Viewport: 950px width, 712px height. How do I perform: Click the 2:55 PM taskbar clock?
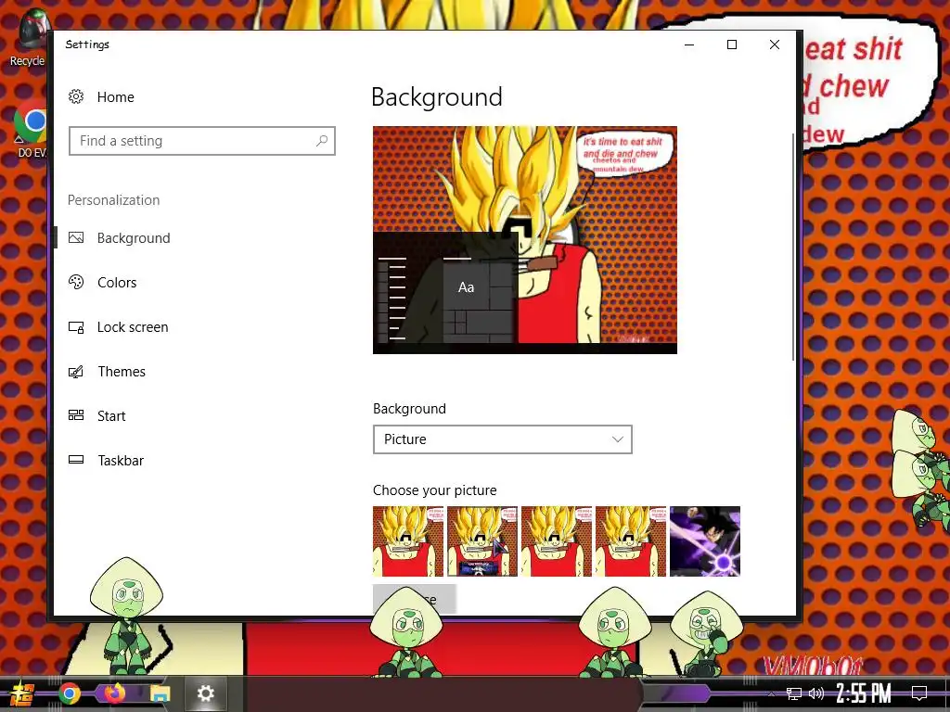pos(864,693)
